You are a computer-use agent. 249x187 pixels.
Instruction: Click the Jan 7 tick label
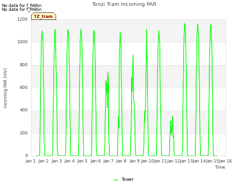108,161
